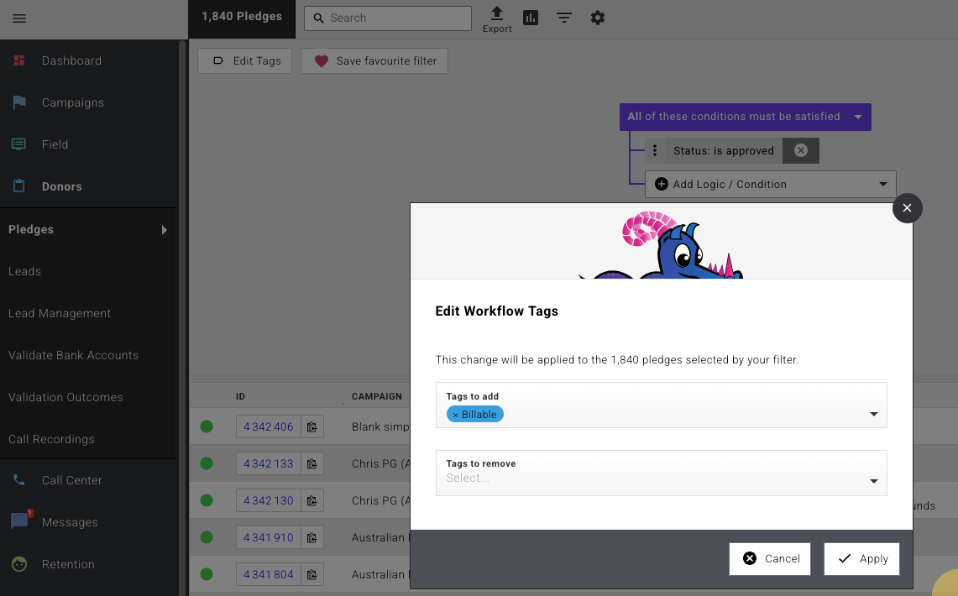Select Leads in the sidebar menu
This screenshot has height=596, width=958.
pyautogui.click(x=25, y=271)
